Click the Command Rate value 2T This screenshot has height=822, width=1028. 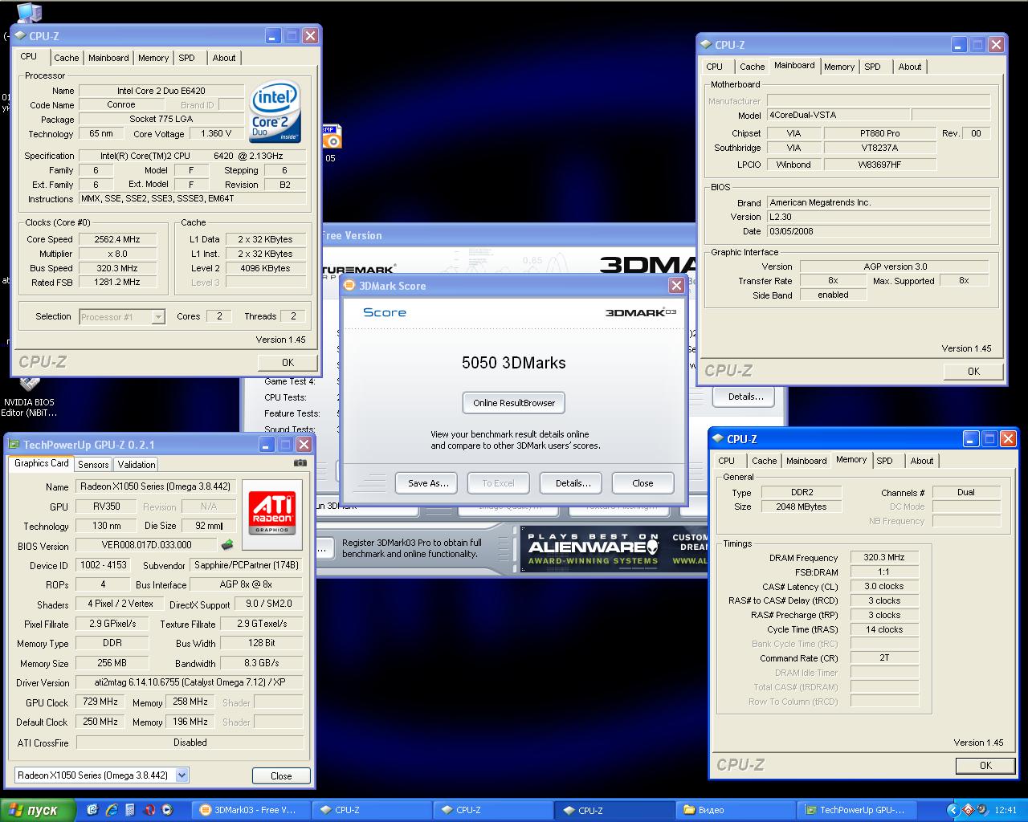point(884,657)
